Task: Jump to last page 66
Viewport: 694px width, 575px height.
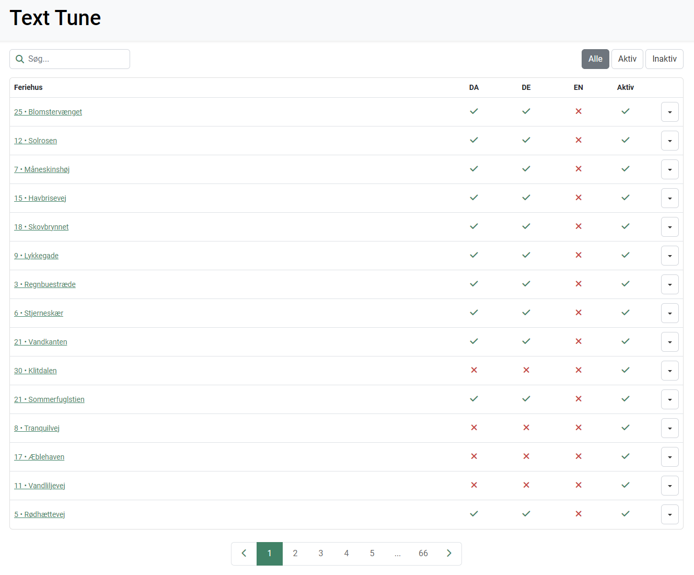Action: [x=423, y=554]
